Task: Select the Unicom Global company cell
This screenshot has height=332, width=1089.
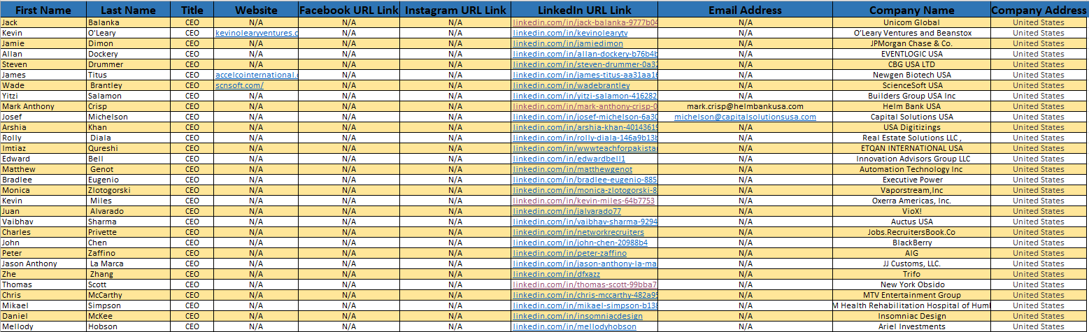Action: (911, 22)
